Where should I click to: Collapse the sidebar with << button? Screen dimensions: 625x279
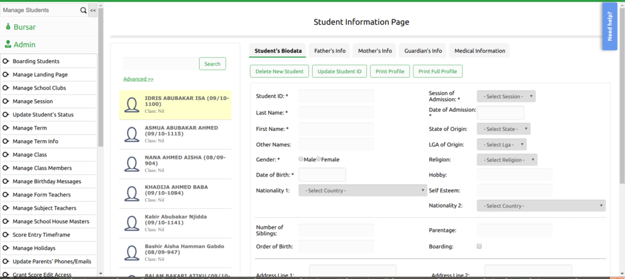[x=93, y=10]
